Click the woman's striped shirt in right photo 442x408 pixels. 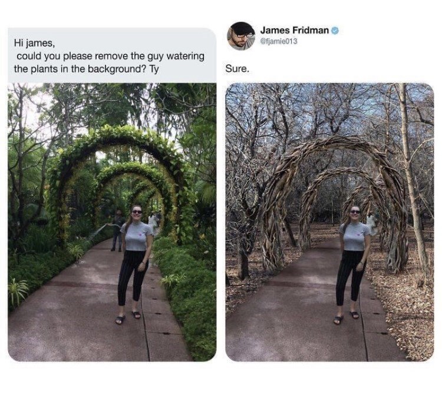(354, 236)
